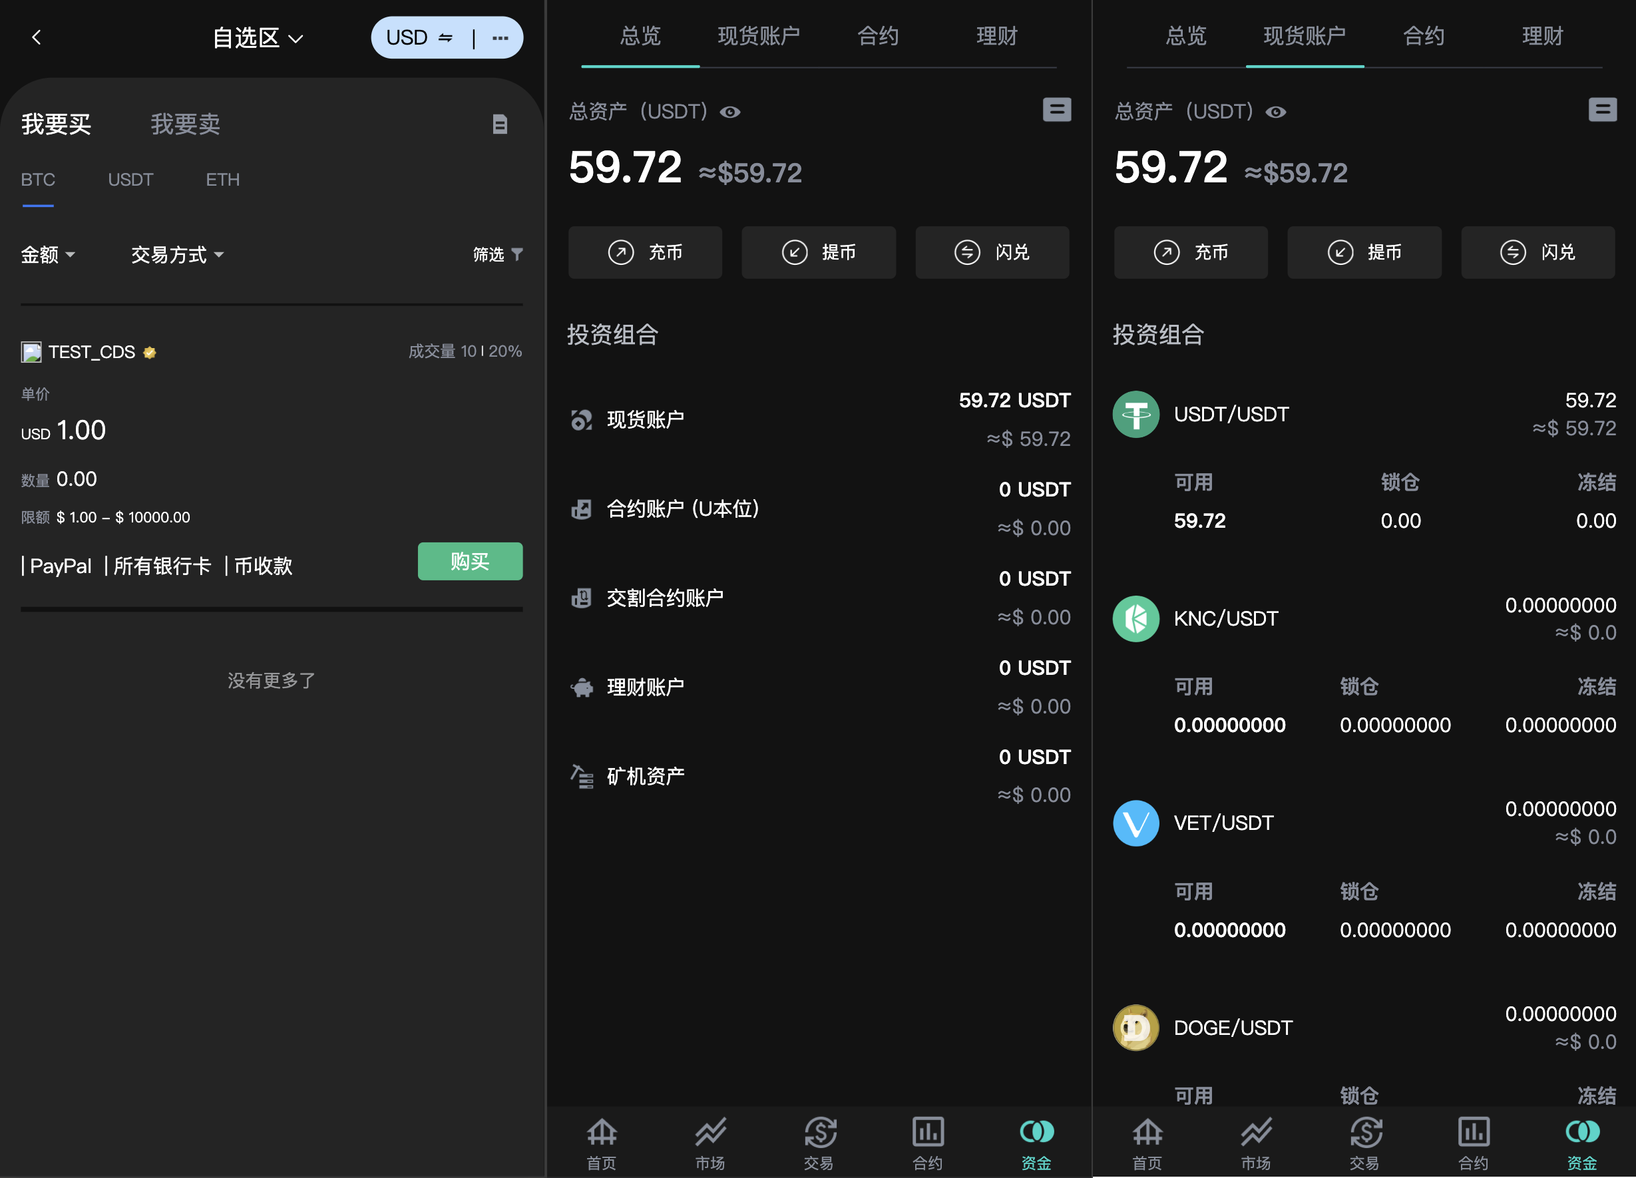
Task: Select the USDT coin tab
Action: [130, 180]
